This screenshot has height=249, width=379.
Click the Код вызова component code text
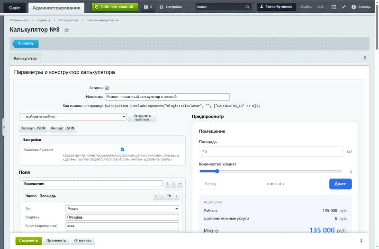(182, 106)
